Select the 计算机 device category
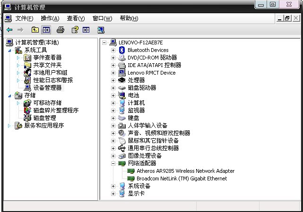 136,103
